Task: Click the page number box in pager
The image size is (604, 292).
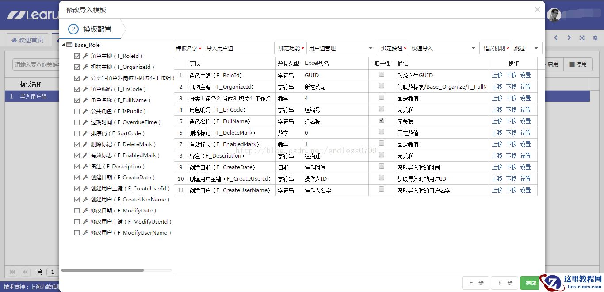Action: tap(53, 272)
